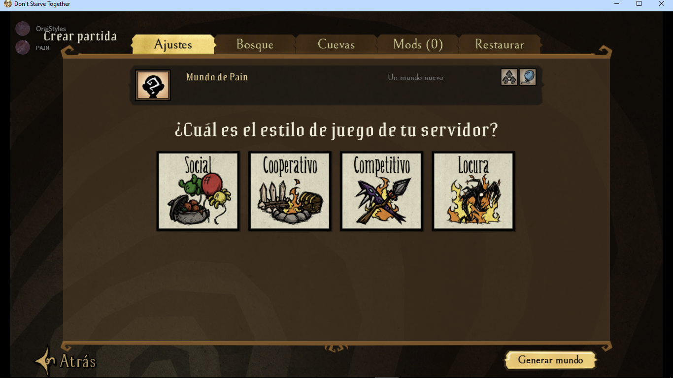Select the Locura playstyle card

473,191
